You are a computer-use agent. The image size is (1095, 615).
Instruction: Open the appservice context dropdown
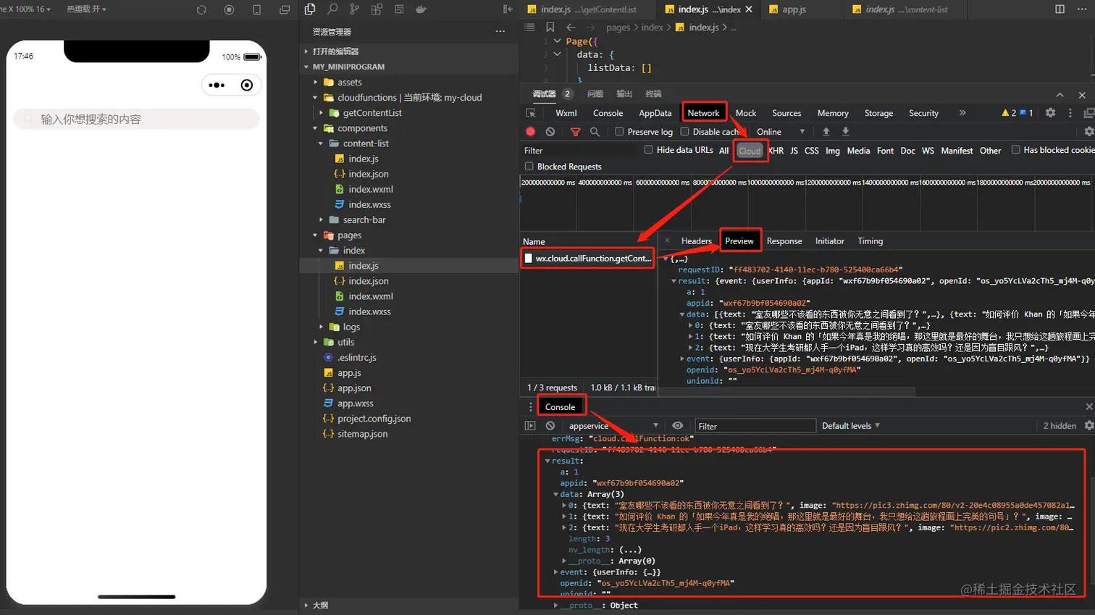pos(613,426)
